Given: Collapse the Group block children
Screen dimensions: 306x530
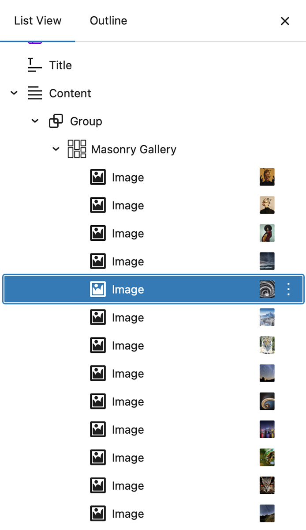Looking at the screenshot, I should [x=35, y=121].
